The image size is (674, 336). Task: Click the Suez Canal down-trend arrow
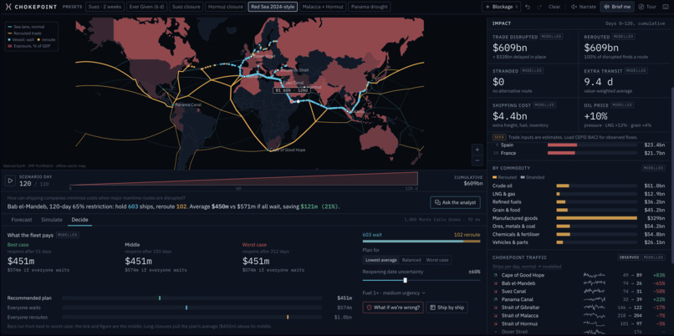coord(496,292)
